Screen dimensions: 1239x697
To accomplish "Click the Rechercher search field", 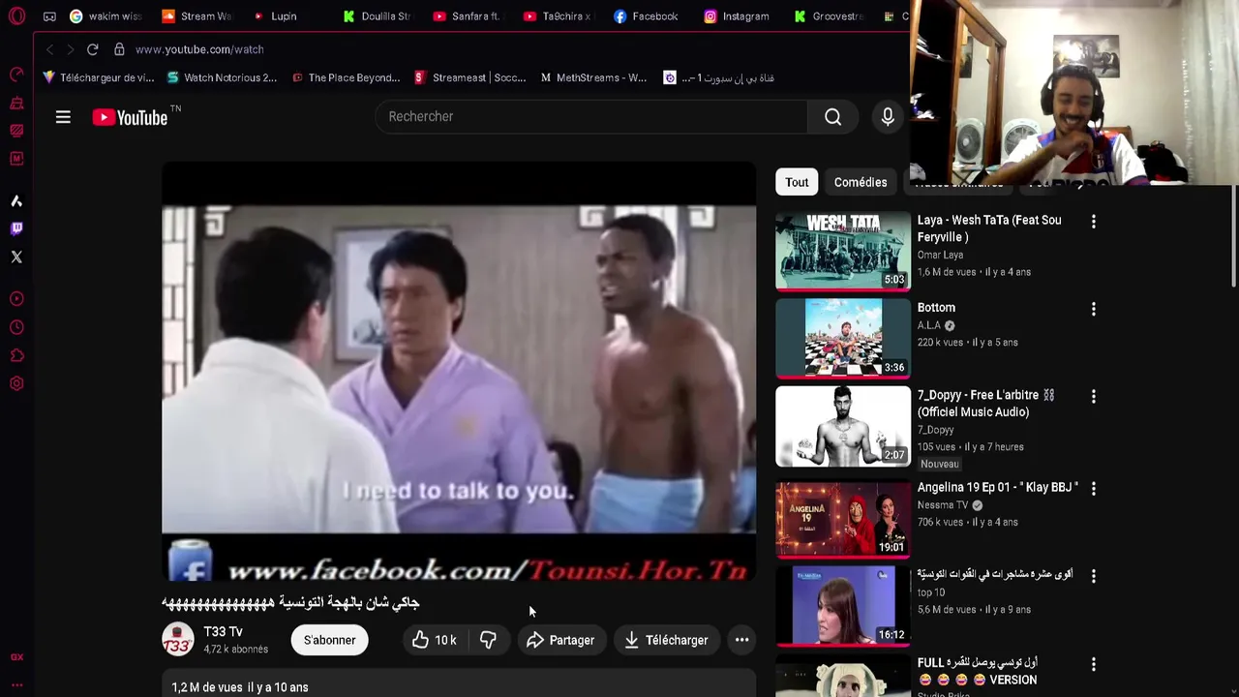I will point(591,117).
